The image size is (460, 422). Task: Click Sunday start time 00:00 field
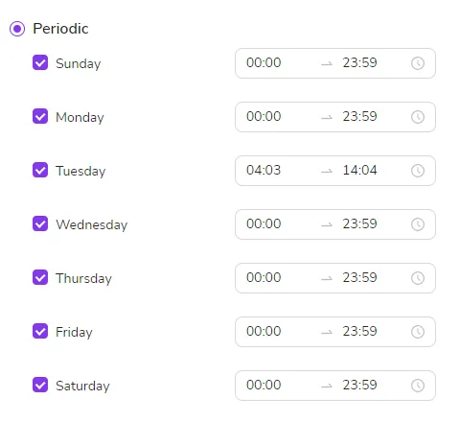coord(264,62)
